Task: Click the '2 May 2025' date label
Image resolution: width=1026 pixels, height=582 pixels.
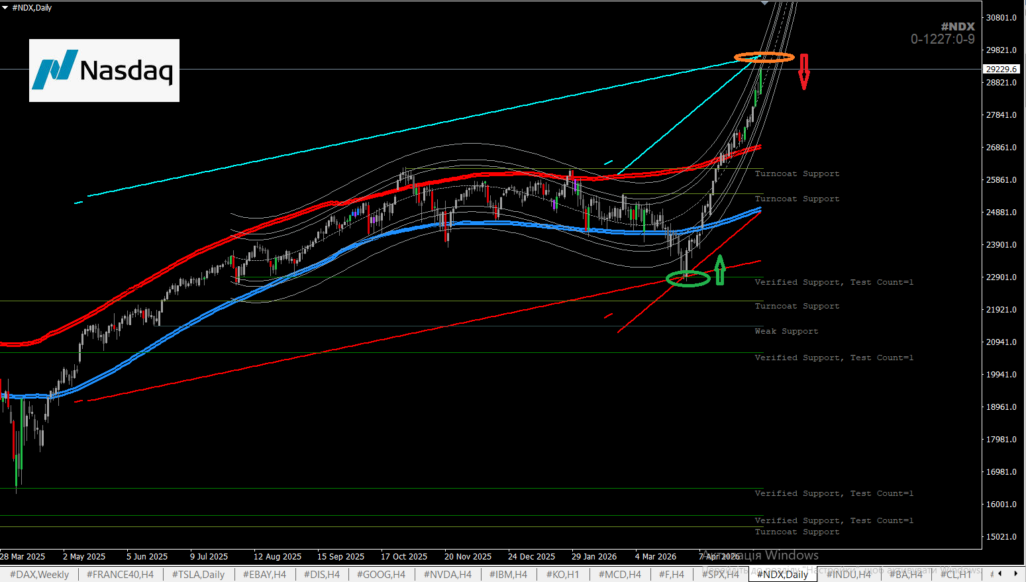Action: [x=84, y=557]
